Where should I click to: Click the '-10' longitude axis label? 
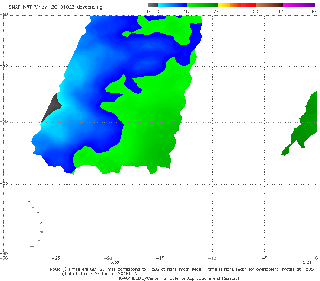212,258
